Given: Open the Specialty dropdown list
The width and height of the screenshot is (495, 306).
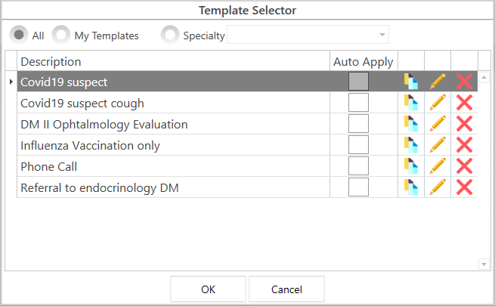Looking at the screenshot, I should coord(383,35).
